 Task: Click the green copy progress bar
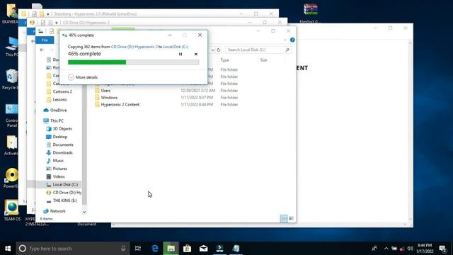coord(134,62)
